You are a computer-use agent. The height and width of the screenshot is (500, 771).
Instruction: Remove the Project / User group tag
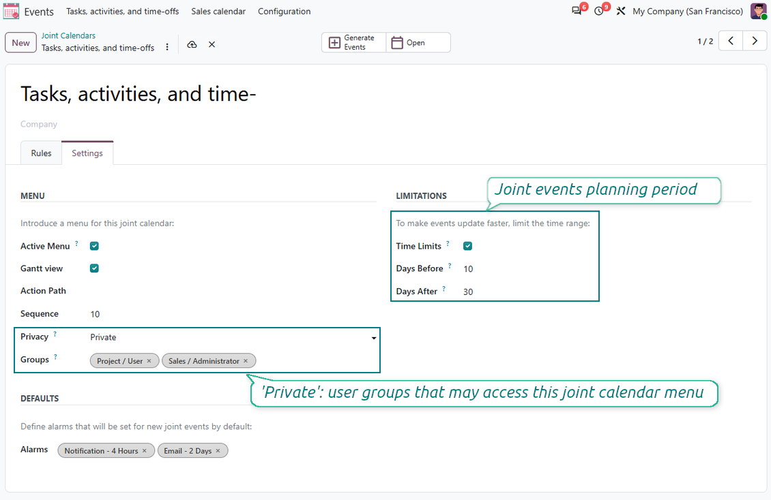click(149, 360)
